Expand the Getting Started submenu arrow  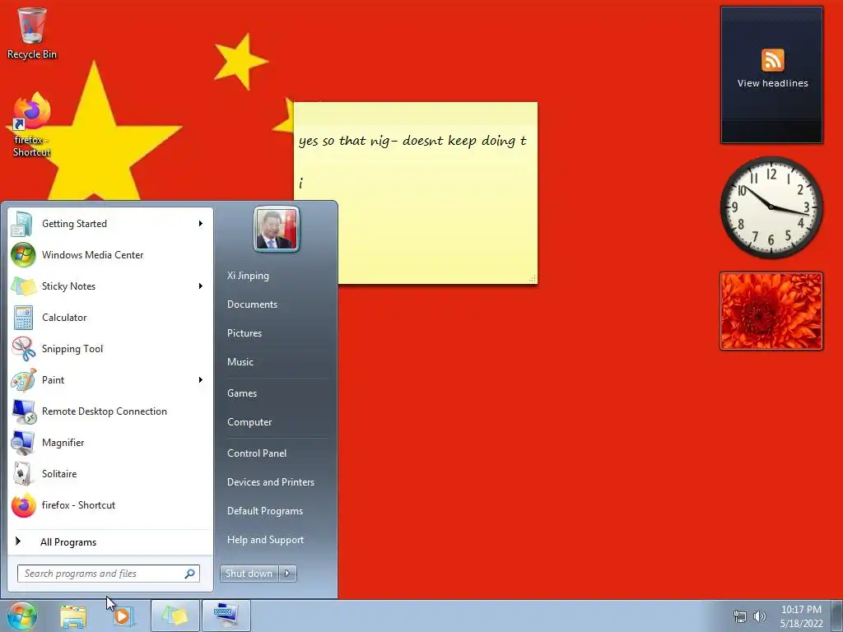(x=201, y=224)
